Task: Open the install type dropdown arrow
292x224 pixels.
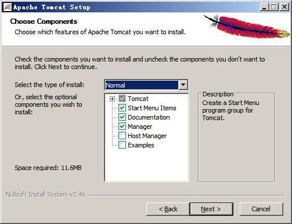Action: (183, 85)
